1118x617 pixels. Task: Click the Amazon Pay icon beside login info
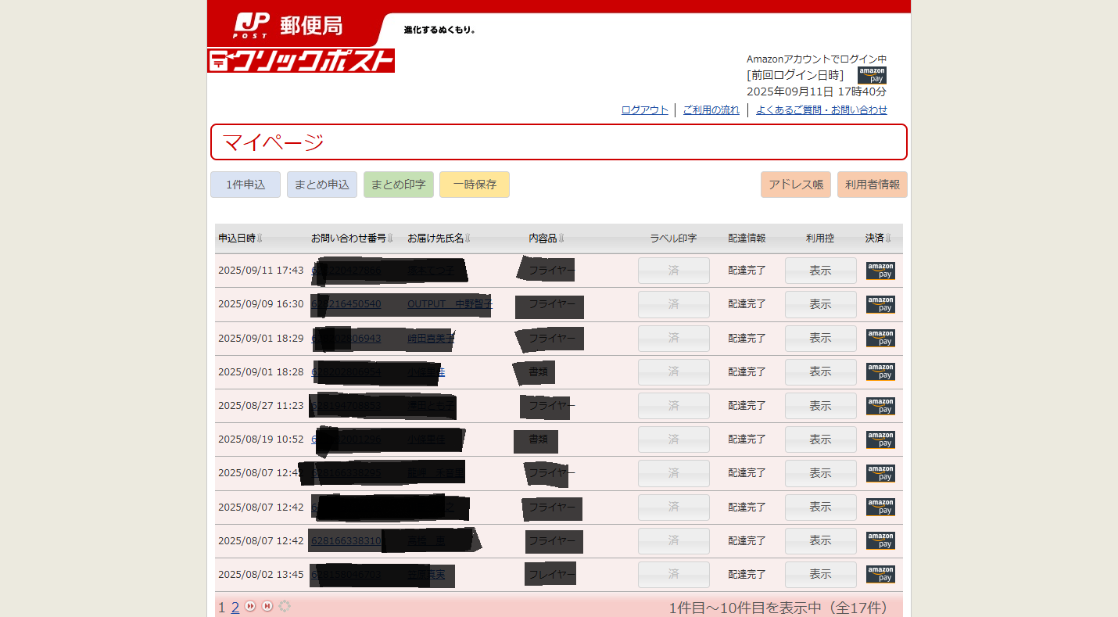[872, 75]
